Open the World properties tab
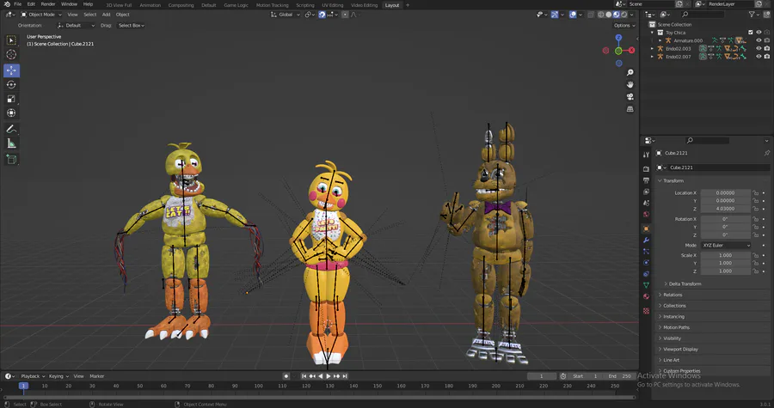 [646, 215]
